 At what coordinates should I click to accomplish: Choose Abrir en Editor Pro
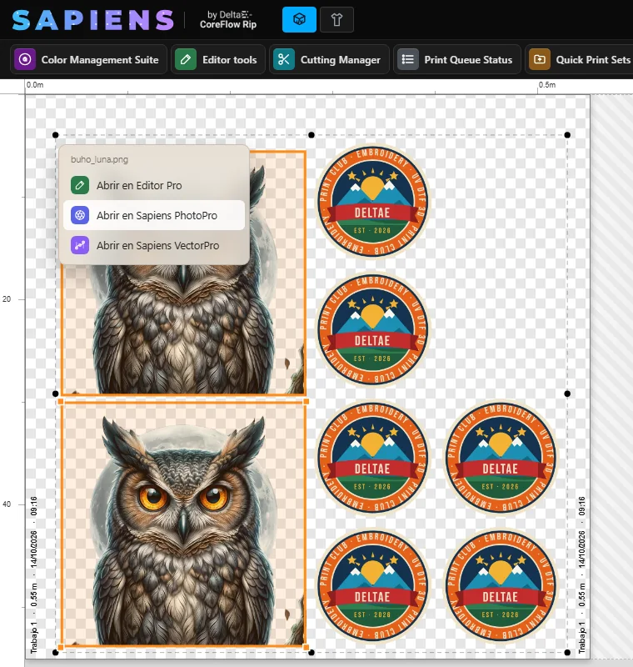tap(154, 185)
